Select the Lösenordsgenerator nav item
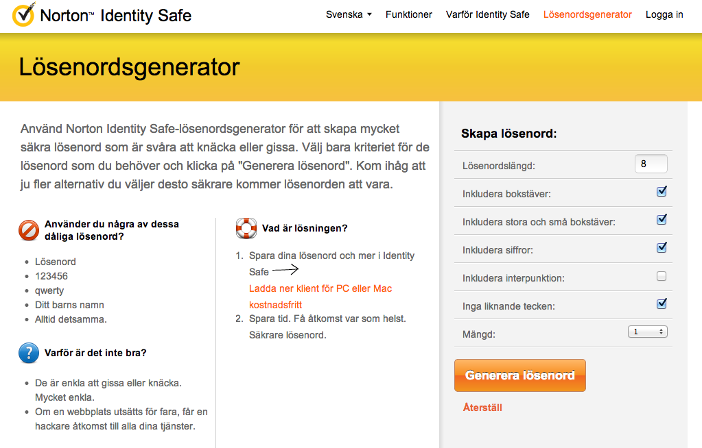The width and height of the screenshot is (702, 448). (x=587, y=14)
